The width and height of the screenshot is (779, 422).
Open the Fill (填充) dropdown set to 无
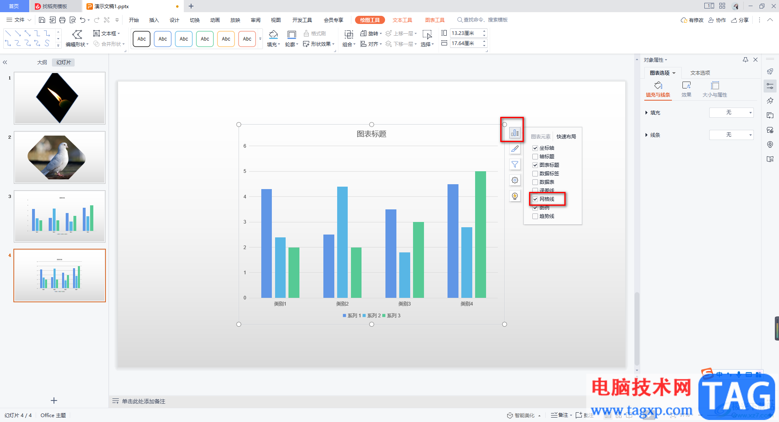point(731,112)
